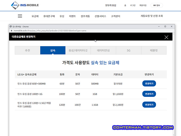This screenshot has height=136, width=181.
Task: Maximize the Chrome popup window
Action: pyautogui.click(x=165, y=26)
